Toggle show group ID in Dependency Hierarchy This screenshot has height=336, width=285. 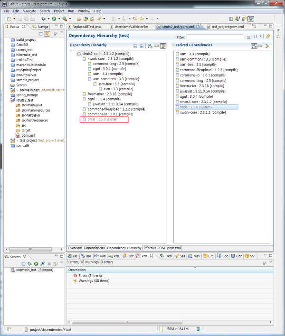[157, 46]
